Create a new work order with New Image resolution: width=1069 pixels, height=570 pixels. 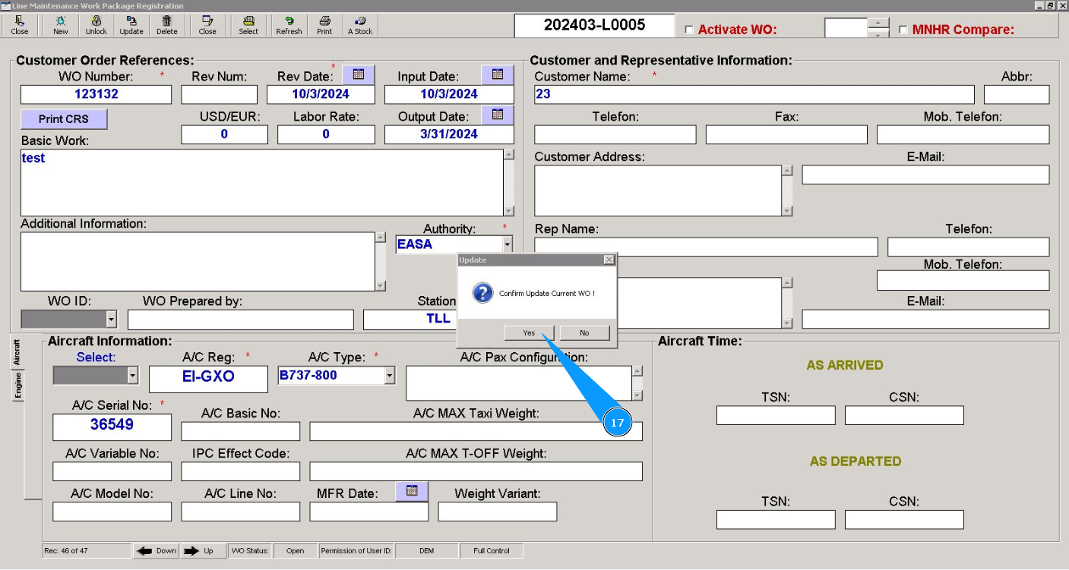(60, 25)
